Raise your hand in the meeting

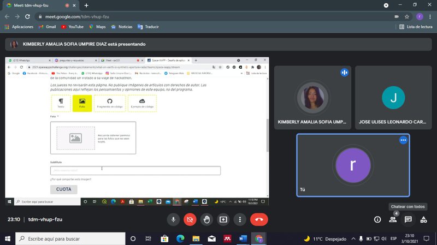(x=206, y=219)
